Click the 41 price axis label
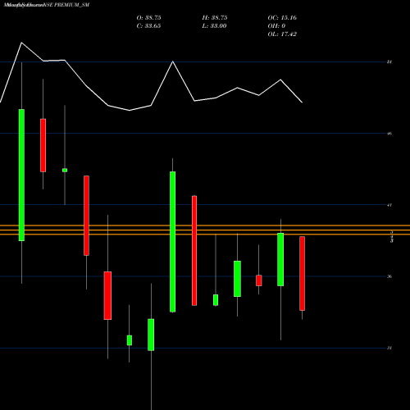The height and width of the screenshot is (410, 410). pos(389,205)
